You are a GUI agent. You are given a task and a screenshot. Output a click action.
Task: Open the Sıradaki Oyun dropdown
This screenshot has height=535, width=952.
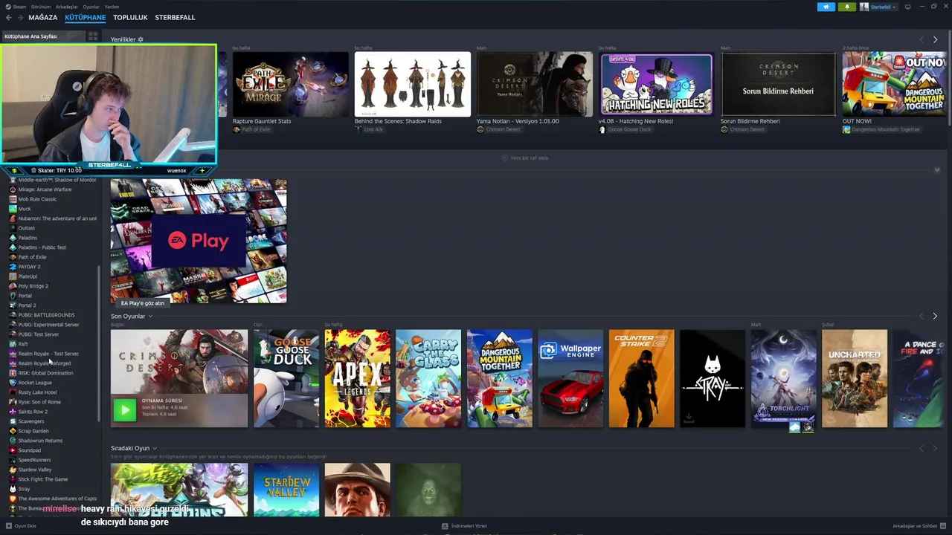[155, 449]
